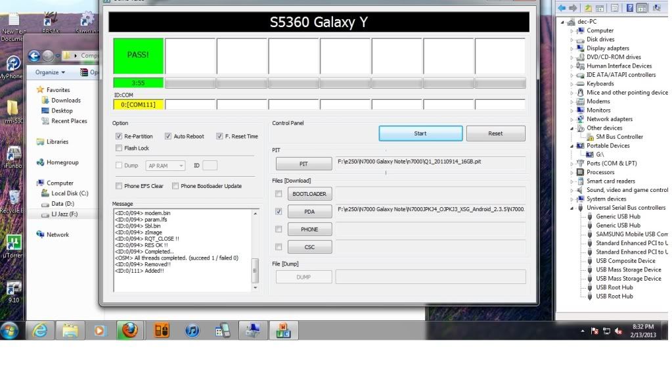This screenshot has height=378, width=672.
Task: Collapse Universal Serial Bus controllers node
Action: click(571, 208)
